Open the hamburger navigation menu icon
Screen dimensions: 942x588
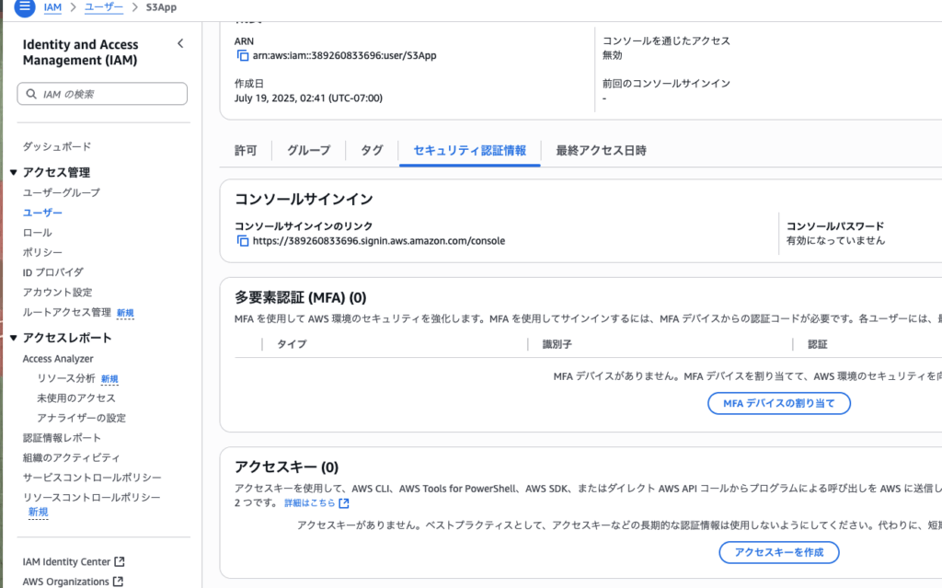[25, 7]
